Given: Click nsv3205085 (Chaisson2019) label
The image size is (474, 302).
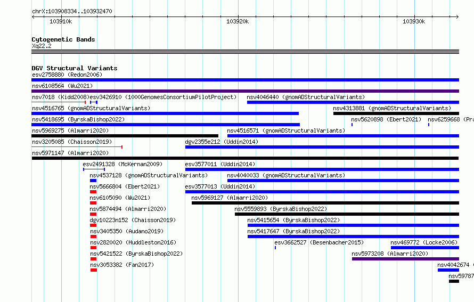Looking at the screenshot, I should [72, 142].
